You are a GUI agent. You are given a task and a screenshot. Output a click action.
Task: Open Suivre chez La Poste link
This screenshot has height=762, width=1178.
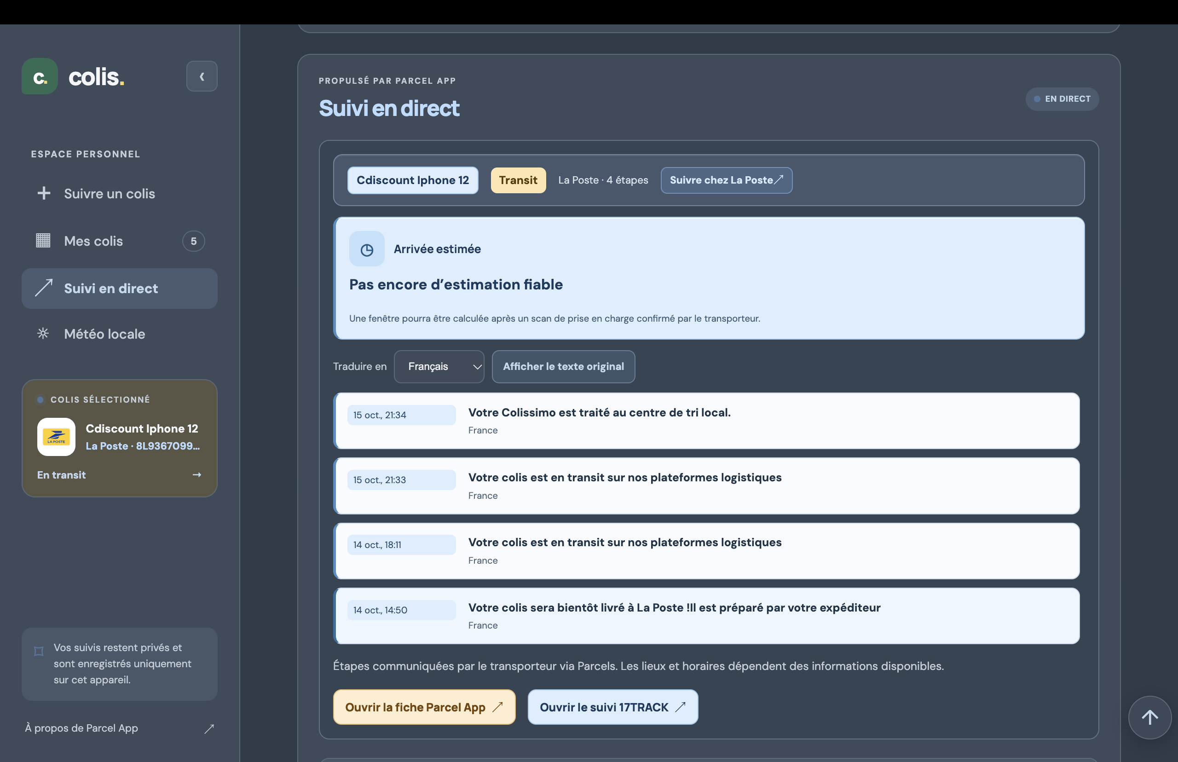click(x=726, y=180)
